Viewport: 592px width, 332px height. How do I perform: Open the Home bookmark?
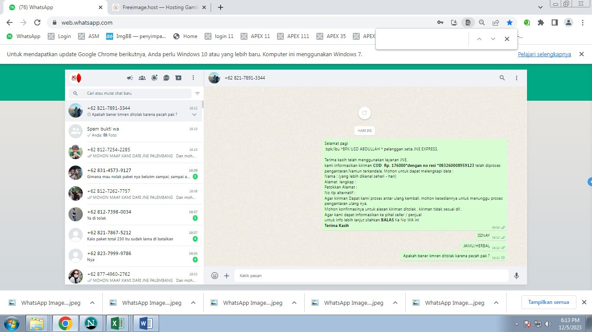click(185, 36)
